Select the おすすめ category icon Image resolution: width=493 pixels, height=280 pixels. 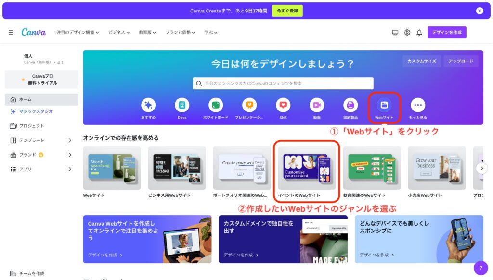pyautogui.click(x=148, y=105)
